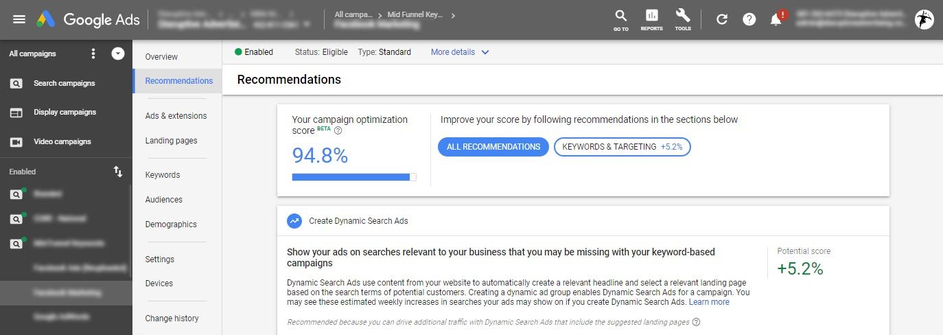Screen dimensions: 943x335
Task: Go to Ads & extensions page
Action: click(176, 116)
